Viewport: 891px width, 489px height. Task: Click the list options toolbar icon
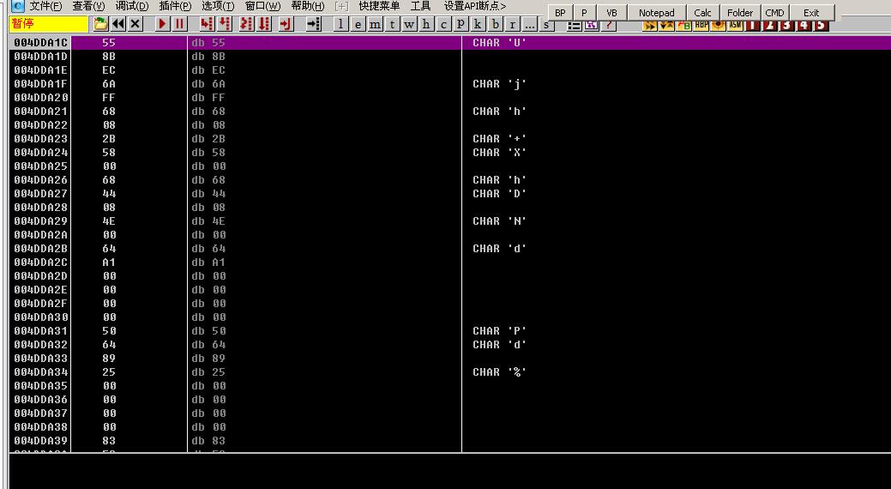pos(574,26)
